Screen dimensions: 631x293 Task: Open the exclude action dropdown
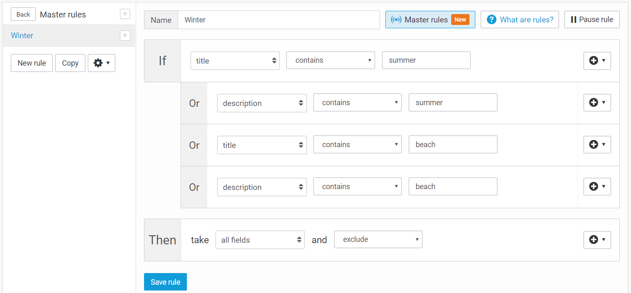point(378,239)
